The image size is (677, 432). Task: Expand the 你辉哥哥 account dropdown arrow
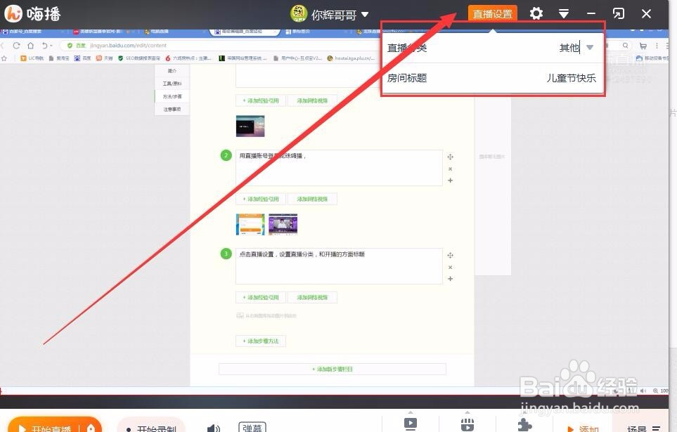click(x=365, y=14)
